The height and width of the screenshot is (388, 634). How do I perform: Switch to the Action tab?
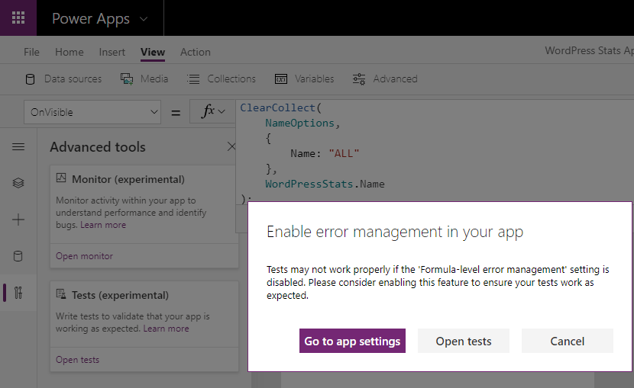point(196,52)
